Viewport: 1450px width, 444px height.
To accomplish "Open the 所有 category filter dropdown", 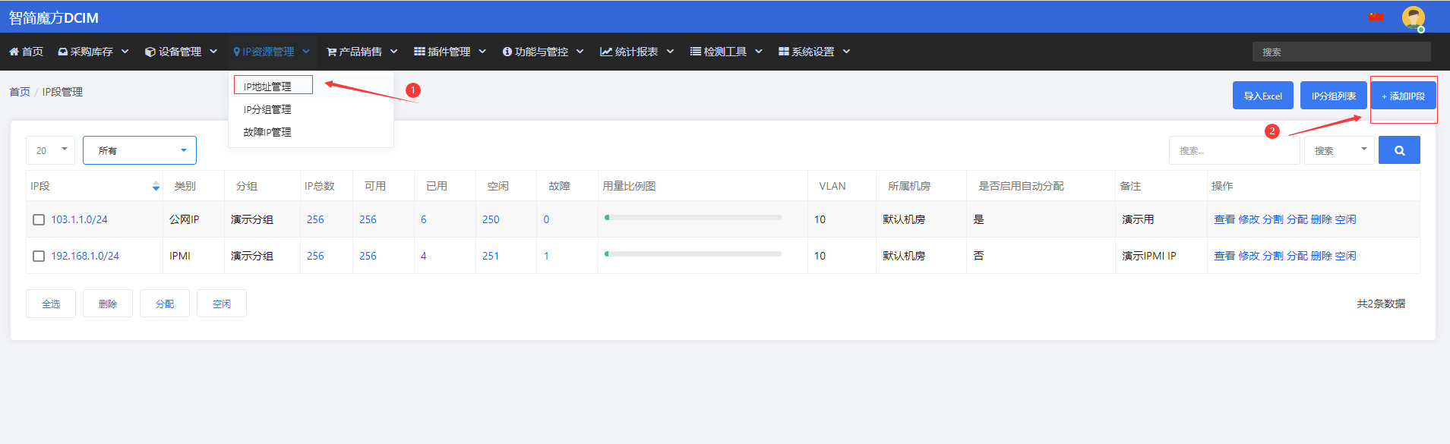I will (x=140, y=150).
